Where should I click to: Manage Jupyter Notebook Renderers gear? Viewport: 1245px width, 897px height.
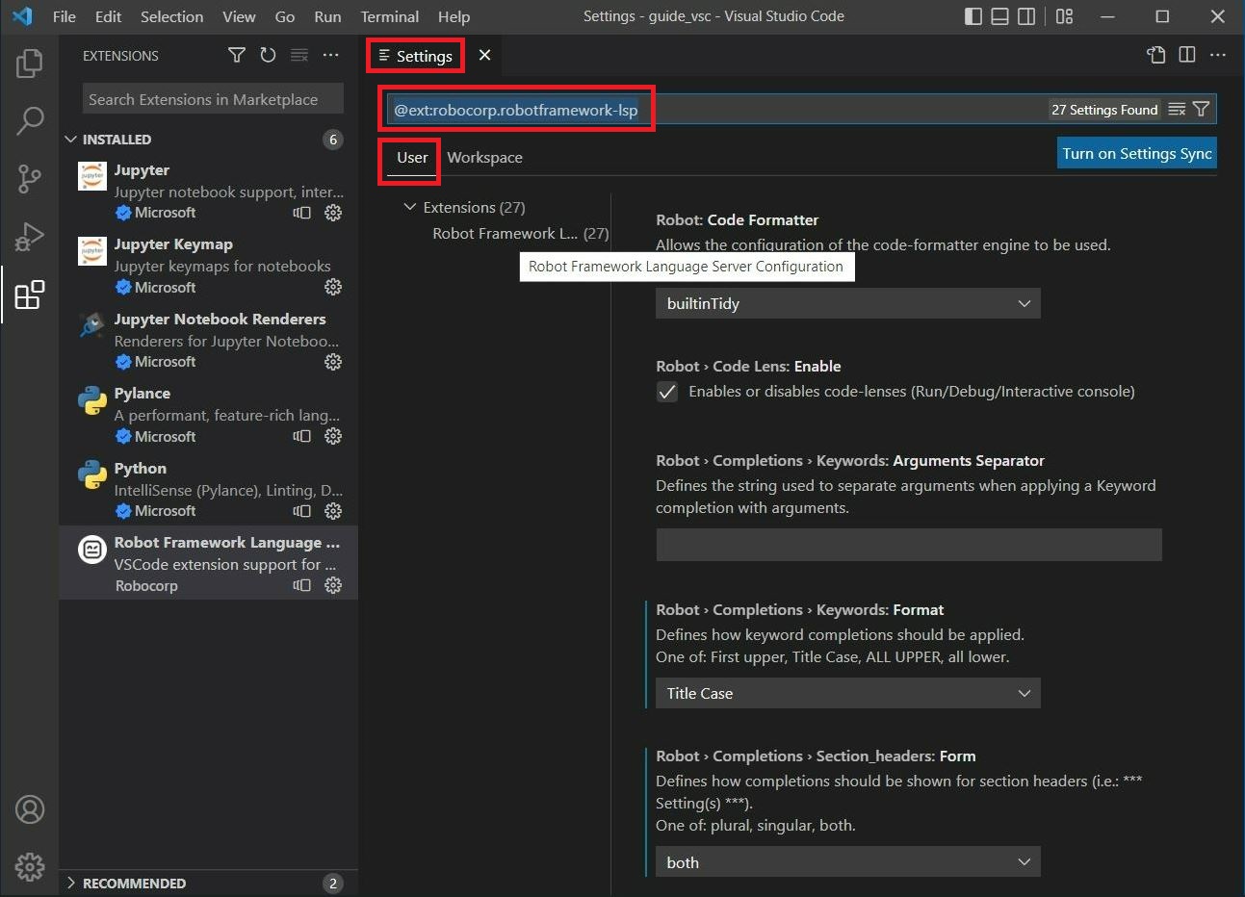pos(333,362)
